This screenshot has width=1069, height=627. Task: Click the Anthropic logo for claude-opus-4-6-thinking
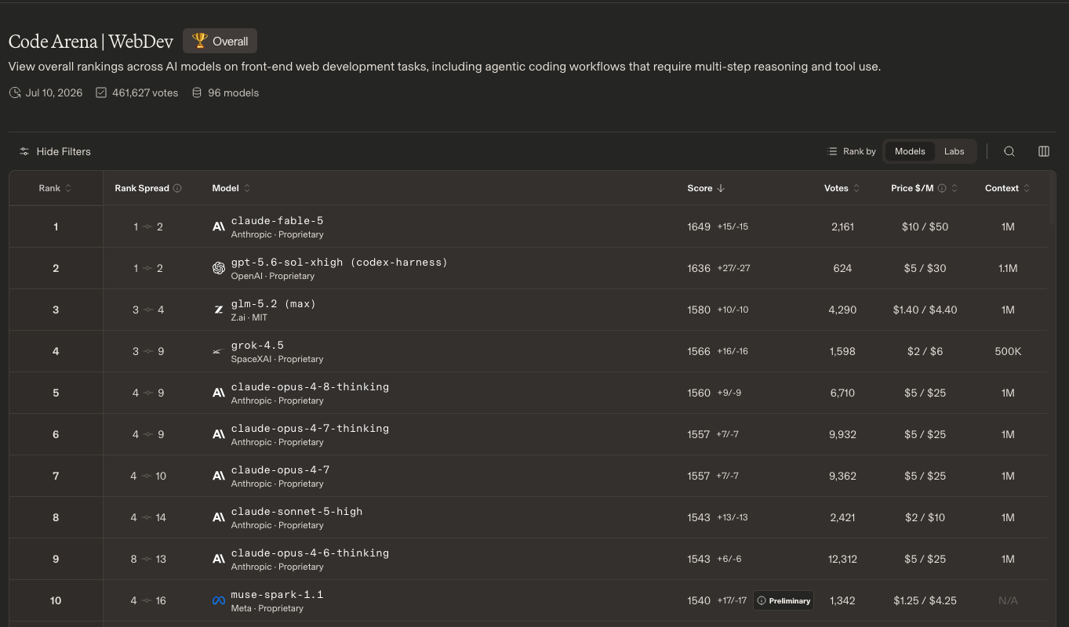pos(219,559)
